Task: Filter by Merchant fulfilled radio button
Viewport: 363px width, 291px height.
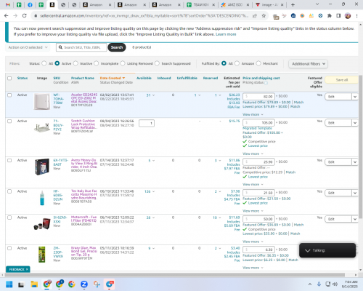Action: [258, 63]
